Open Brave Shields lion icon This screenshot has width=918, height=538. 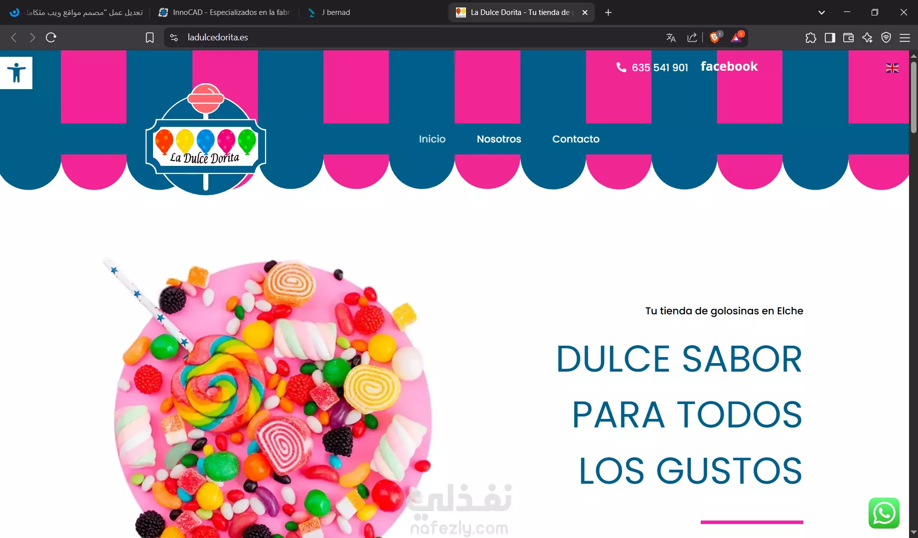click(715, 37)
